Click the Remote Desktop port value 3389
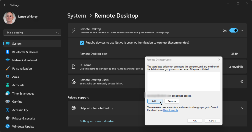 click(x=234, y=54)
